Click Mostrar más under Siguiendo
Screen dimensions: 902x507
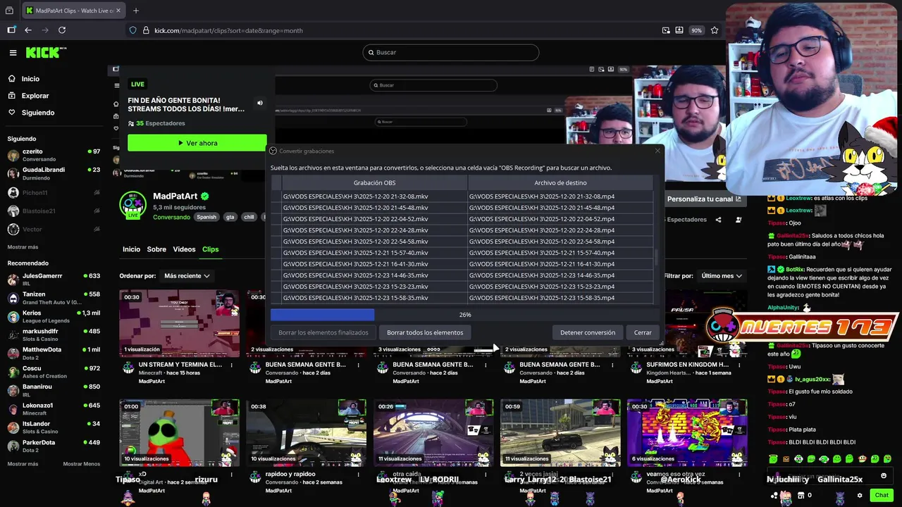pyautogui.click(x=23, y=247)
